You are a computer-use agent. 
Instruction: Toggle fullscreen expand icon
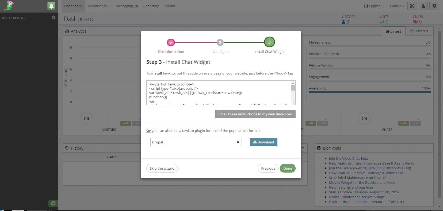412,6
